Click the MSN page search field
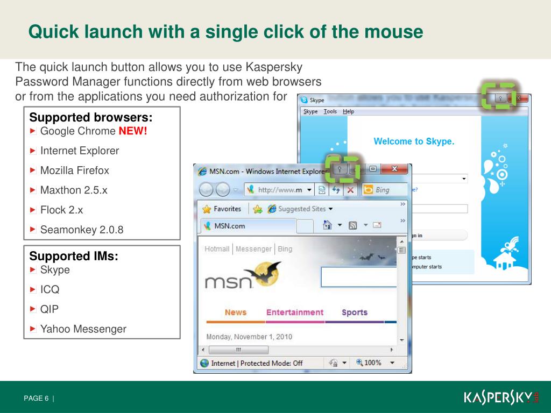 [359, 277]
